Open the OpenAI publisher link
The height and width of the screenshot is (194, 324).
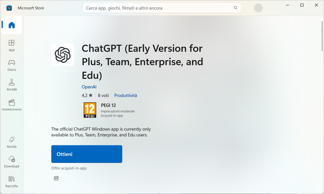tap(89, 87)
